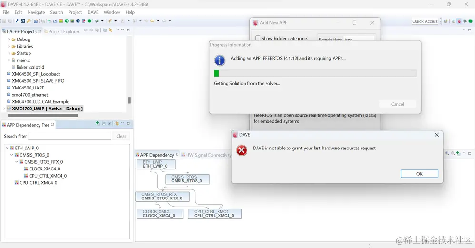Click the green octagon Generate Code icon in the toolbar
The height and width of the screenshot is (248, 475).
pyautogui.click(x=89, y=21)
